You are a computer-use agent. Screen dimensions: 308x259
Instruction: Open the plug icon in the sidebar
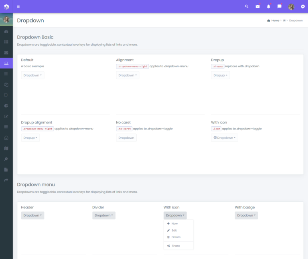(6, 159)
